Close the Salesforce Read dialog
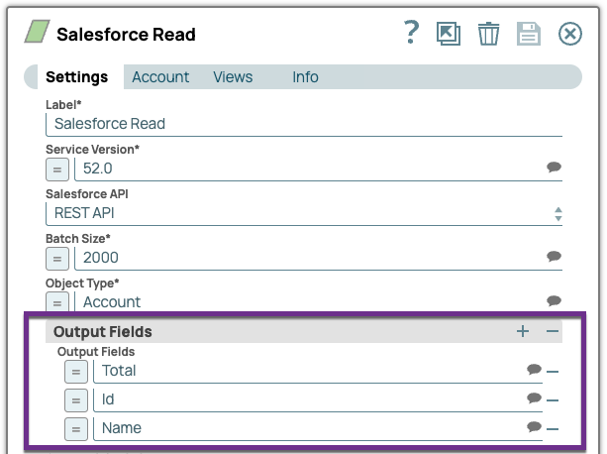Screen dimensions: 607x454 coord(569,34)
